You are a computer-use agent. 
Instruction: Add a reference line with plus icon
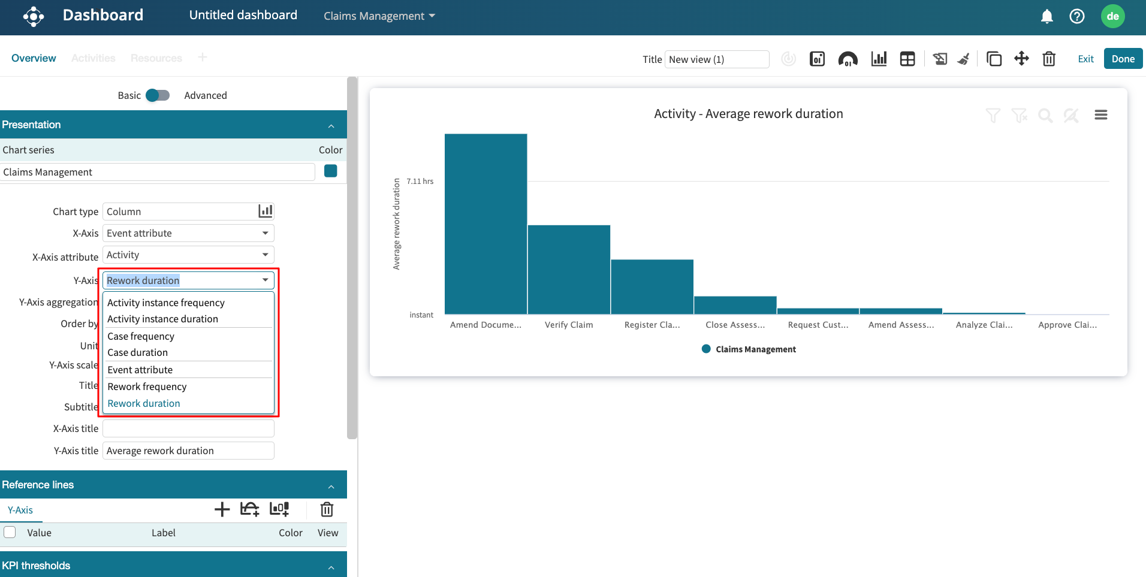(222, 509)
